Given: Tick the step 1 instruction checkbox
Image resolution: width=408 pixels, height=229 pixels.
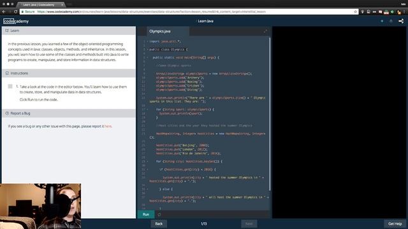Looking at the screenshot, I should coord(10,87).
